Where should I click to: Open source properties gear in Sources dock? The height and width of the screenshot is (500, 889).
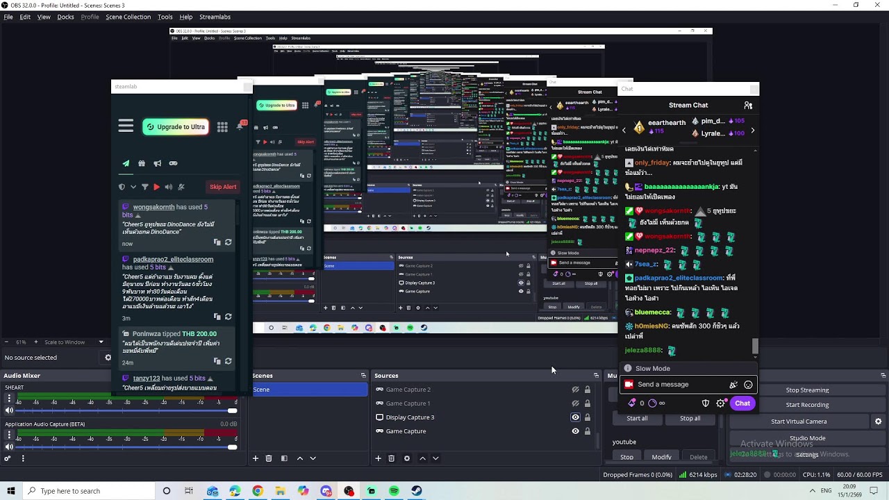(407, 458)
